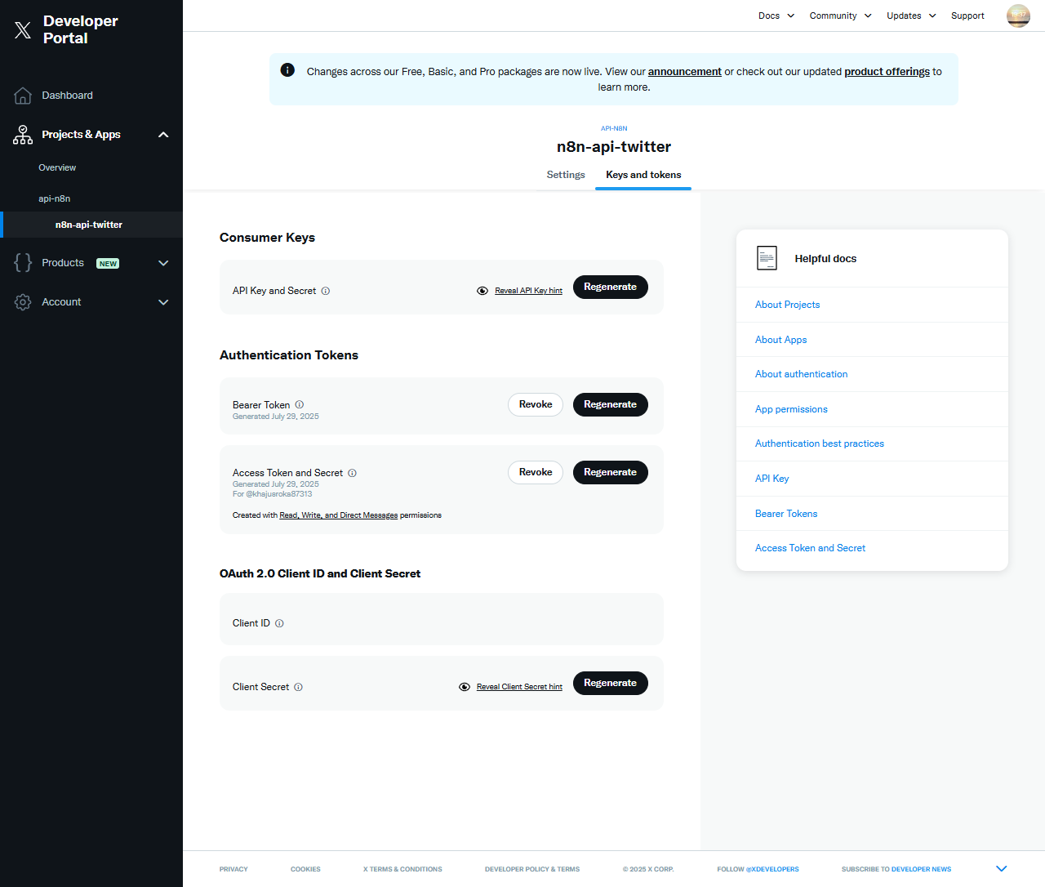
Task: Click Developer Policy & Terms footer link
Action: coord(532,869)
